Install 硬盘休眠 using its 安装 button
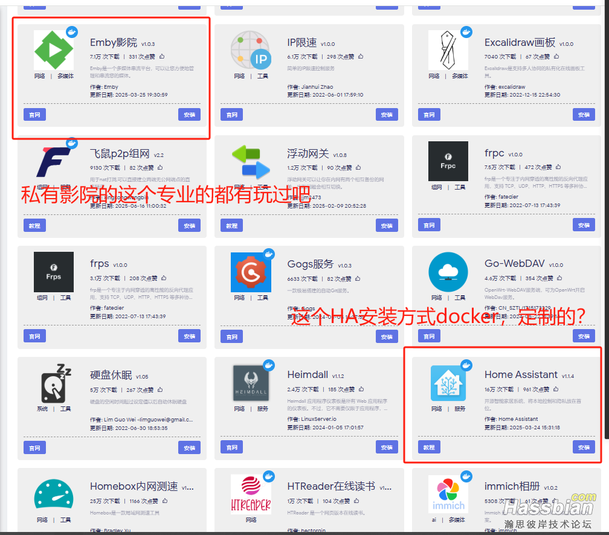 tap(190, 447)
